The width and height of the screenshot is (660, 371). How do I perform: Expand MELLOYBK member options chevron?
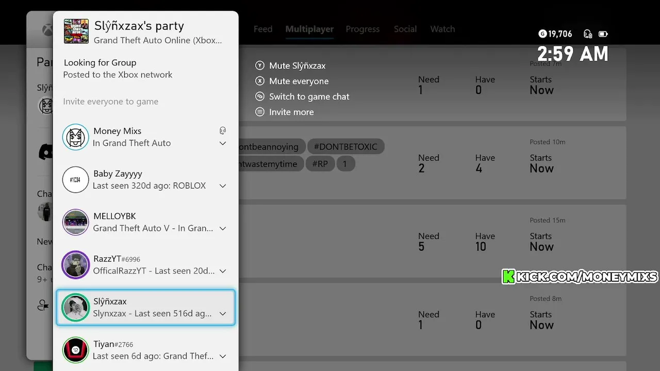pyautogui.click(x=223, y=228)
